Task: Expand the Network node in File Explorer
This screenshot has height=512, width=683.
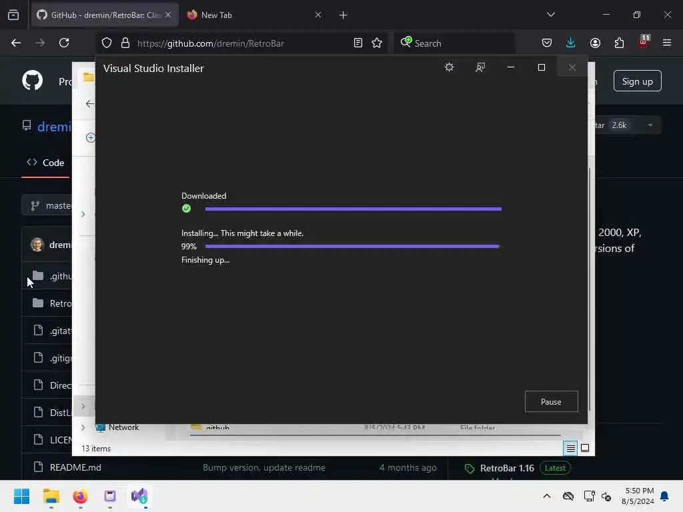Action: [x=83, y=427]
